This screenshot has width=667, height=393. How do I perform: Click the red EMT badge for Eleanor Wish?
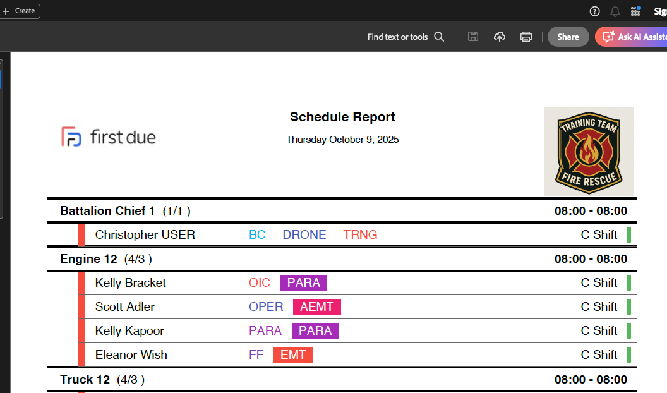[293, 354]
